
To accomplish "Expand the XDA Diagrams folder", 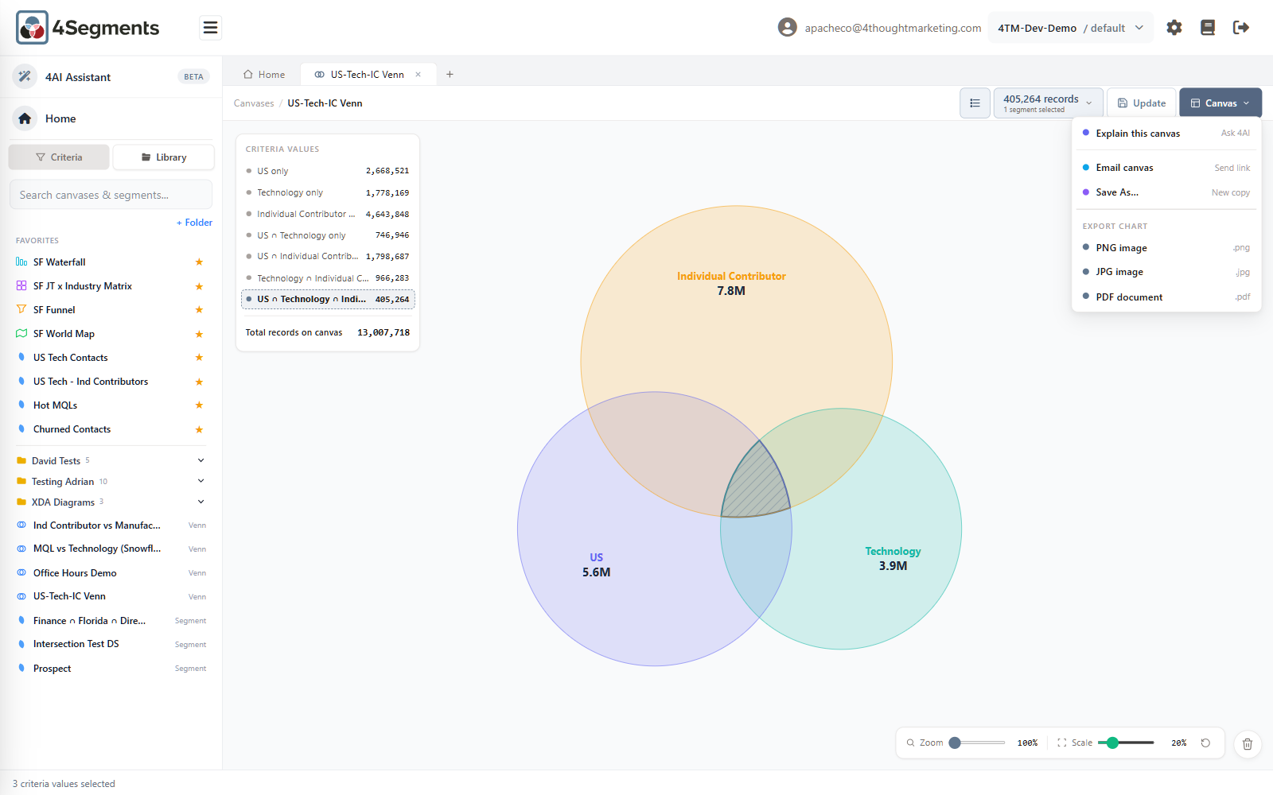I will pyautogui.click(x=200, y=502).
